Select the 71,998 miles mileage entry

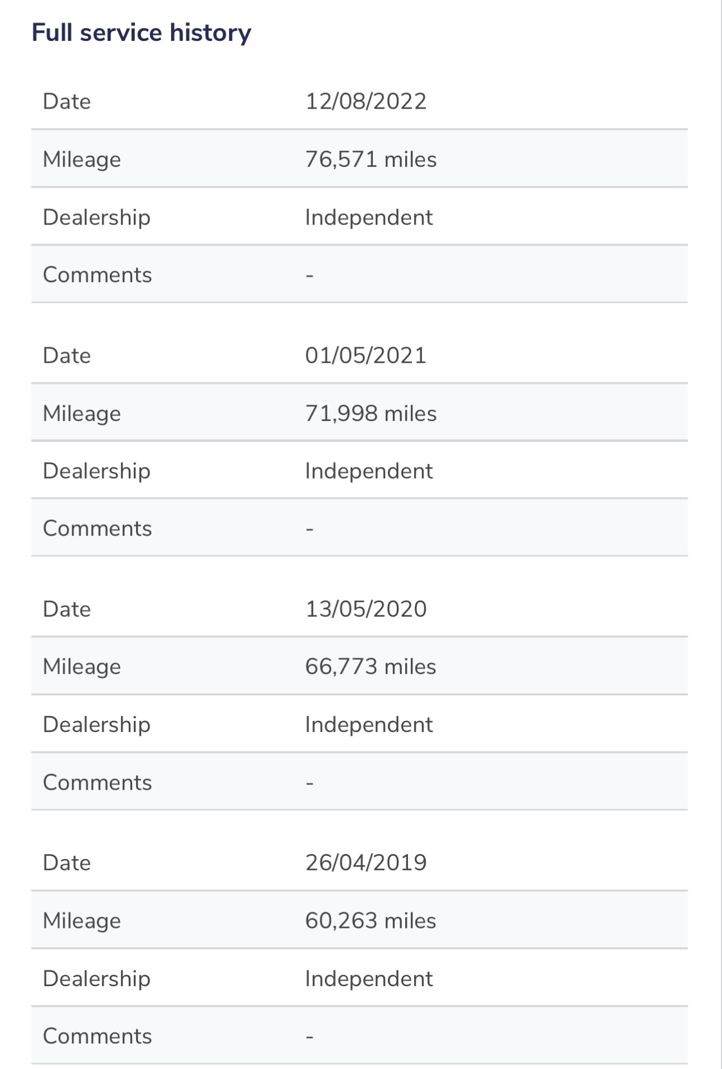click(x=371, y=414)
